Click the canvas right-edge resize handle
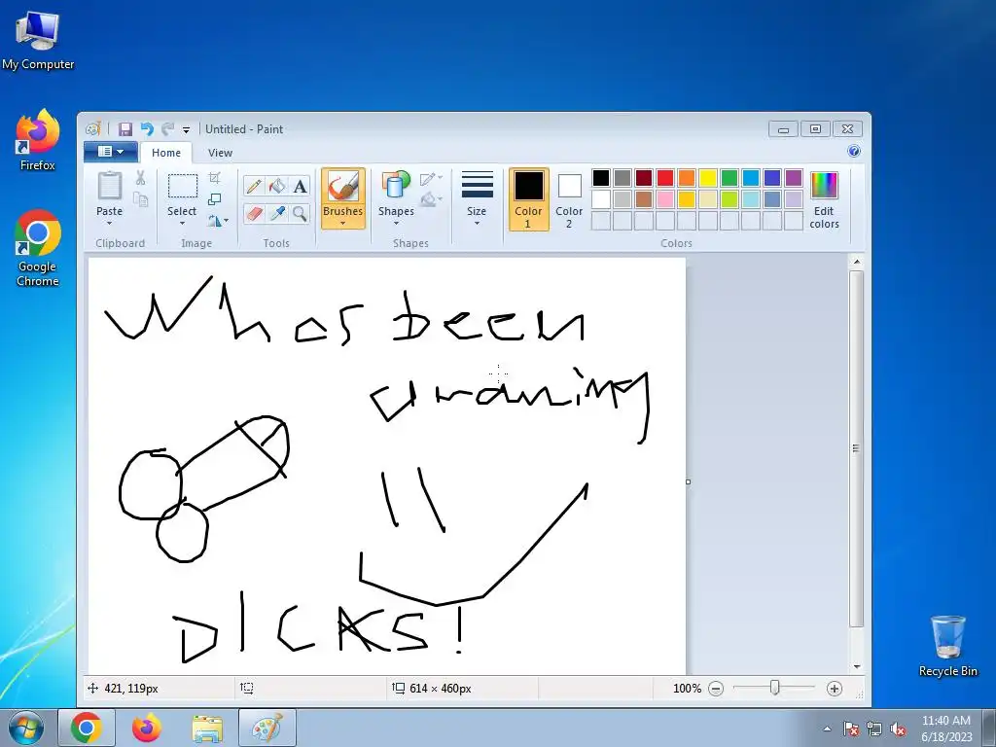 tap(688, 482)
